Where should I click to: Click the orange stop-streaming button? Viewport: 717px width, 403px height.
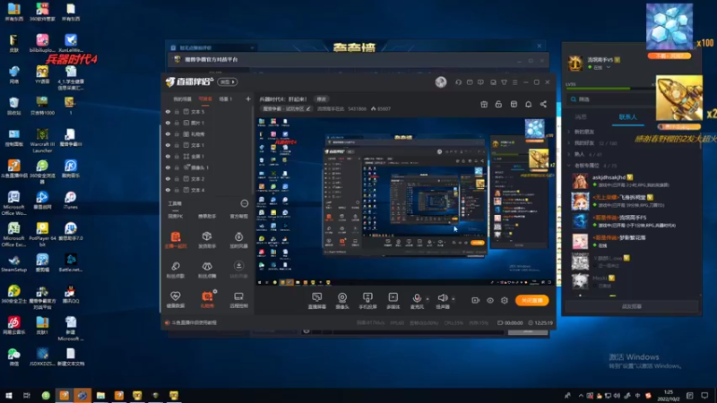531,300
